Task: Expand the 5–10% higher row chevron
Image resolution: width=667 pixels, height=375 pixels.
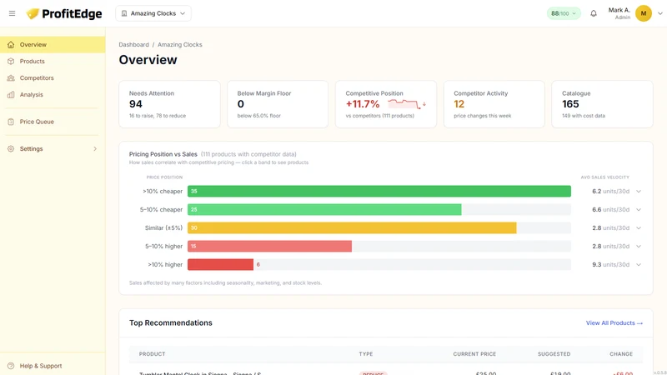Action: click(639, 246)
